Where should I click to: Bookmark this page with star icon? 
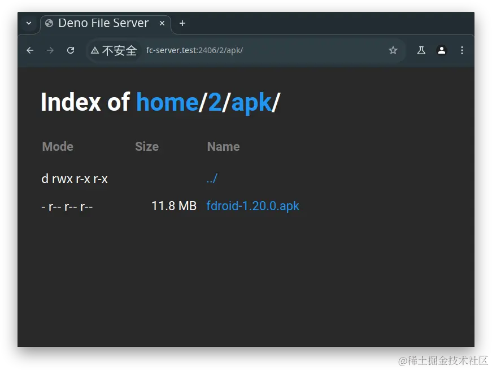(393, 50)
